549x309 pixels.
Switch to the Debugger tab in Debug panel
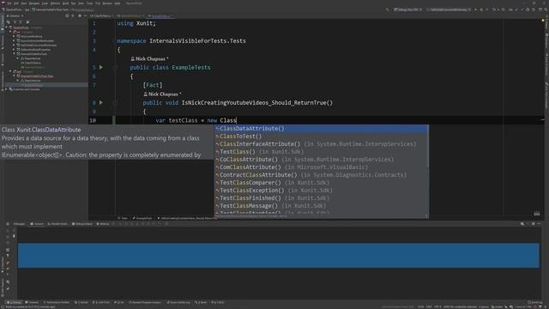tap(19, 224)
